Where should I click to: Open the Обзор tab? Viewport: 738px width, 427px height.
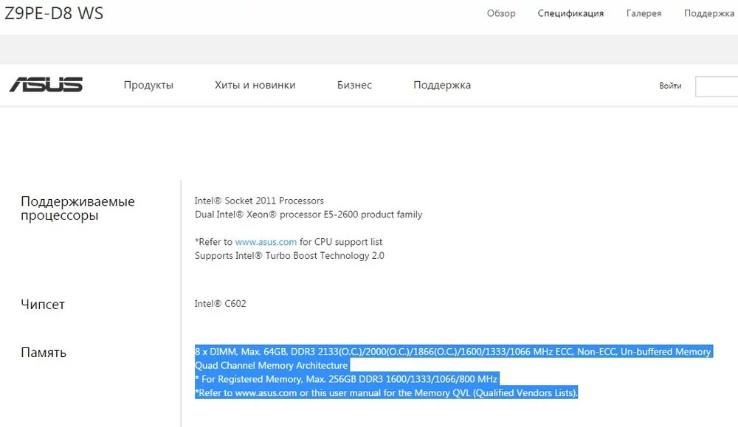click(501, 13)
